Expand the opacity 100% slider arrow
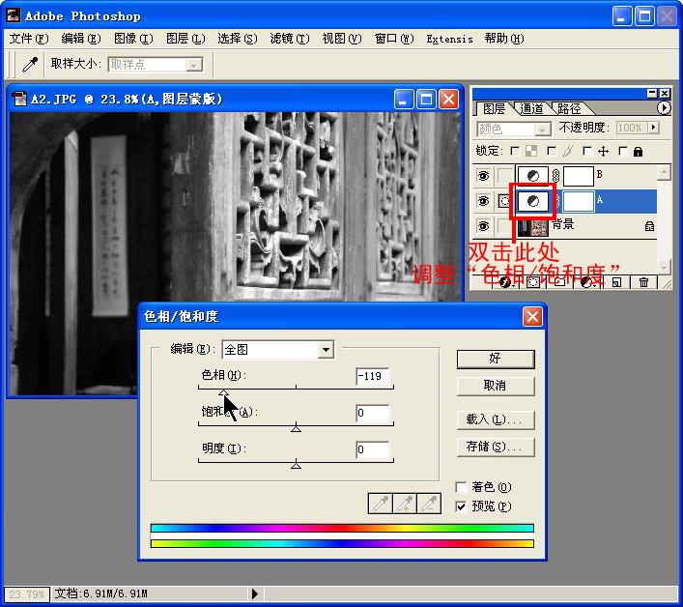 (x=653, y=128)
